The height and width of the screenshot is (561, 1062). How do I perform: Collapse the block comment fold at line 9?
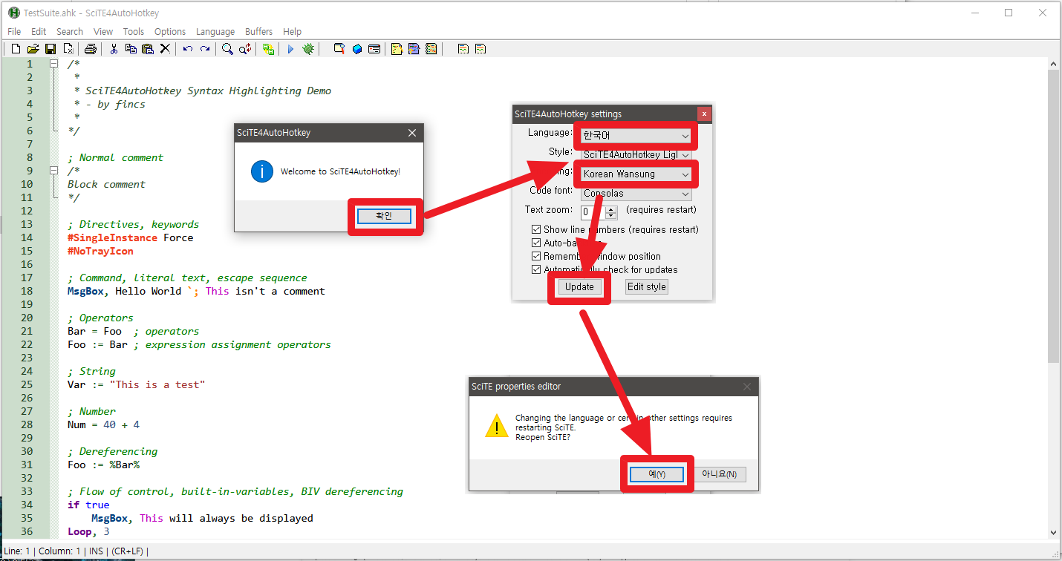pyautogui.click(x=53, y=171)
